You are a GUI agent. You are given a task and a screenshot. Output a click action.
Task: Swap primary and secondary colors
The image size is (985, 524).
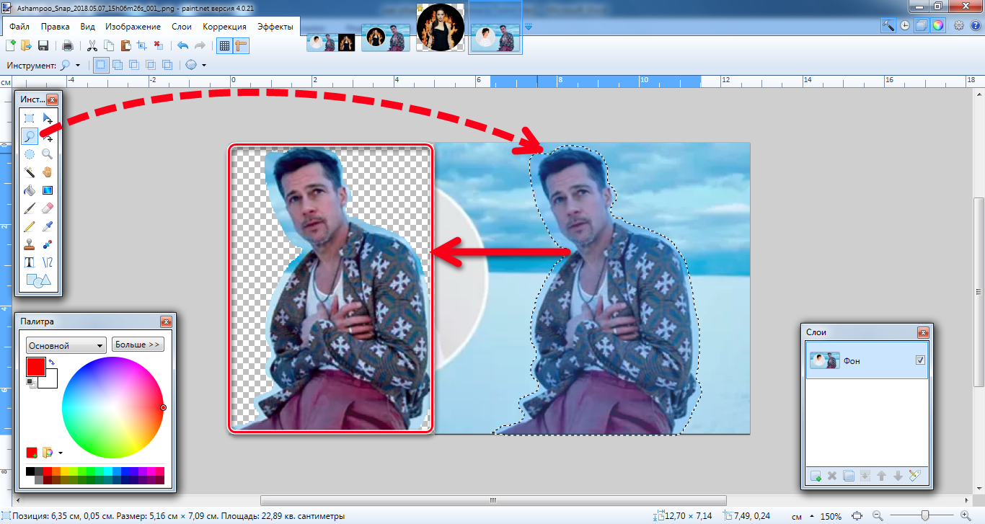click(52, 361)
